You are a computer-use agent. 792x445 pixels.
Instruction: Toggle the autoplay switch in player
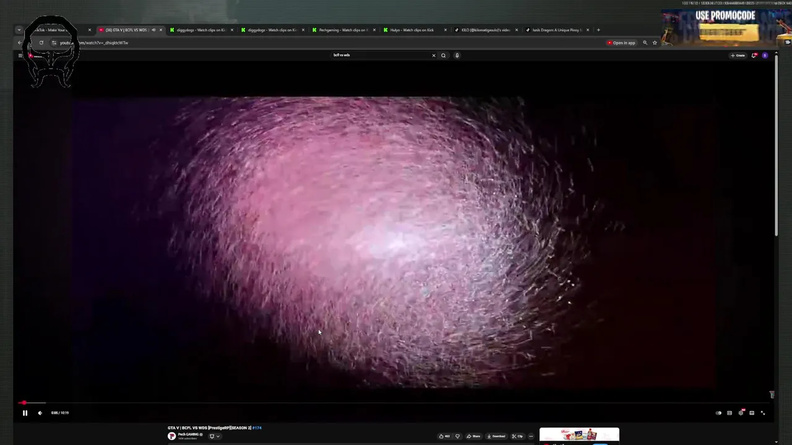pyautogui.click(x=718, y=413)
